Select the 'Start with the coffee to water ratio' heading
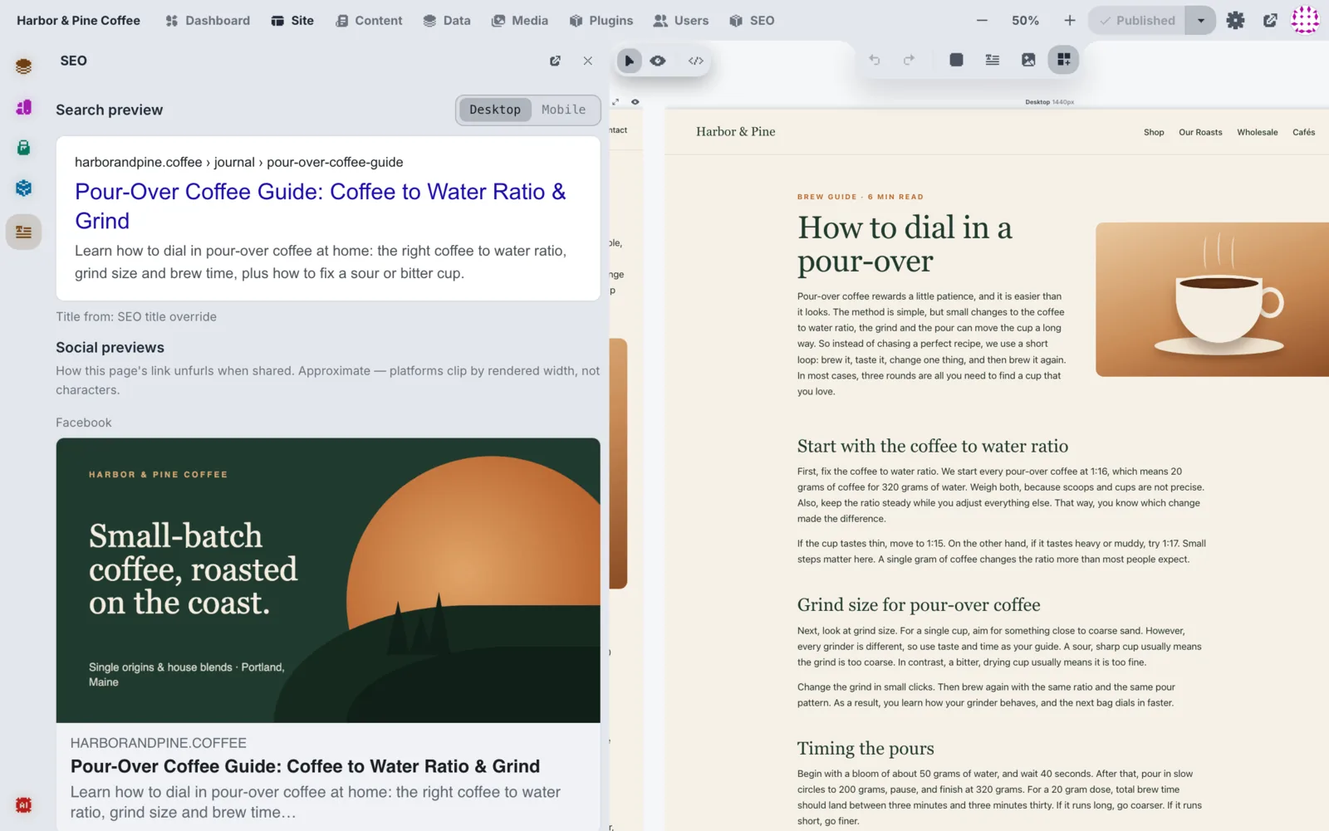 (933, 447)
